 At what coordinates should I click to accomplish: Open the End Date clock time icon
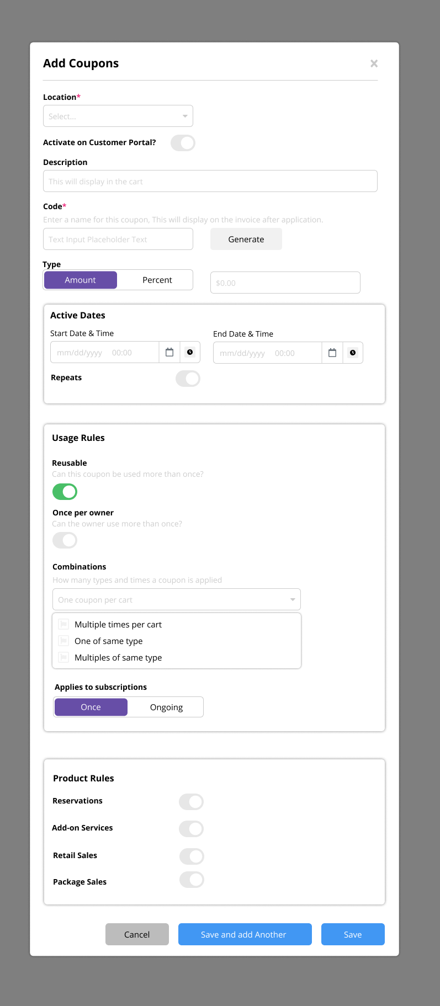coord(353,353)
